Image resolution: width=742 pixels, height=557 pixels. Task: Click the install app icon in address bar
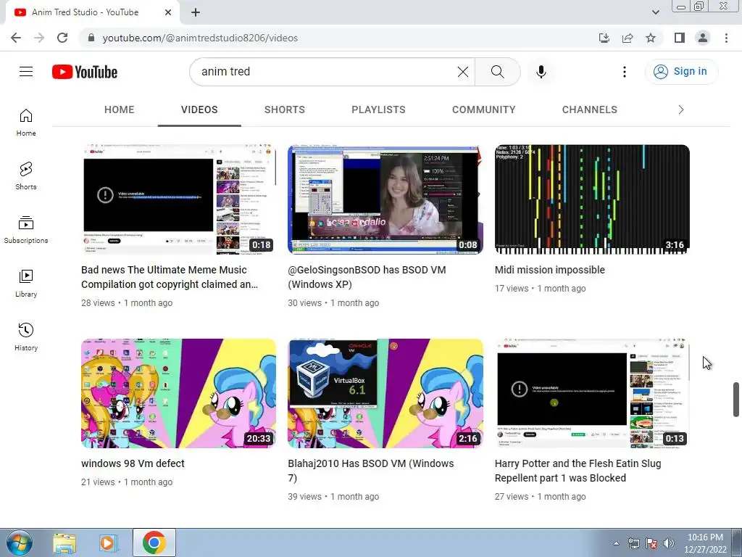pyautogui.click(x=604, y=38)
